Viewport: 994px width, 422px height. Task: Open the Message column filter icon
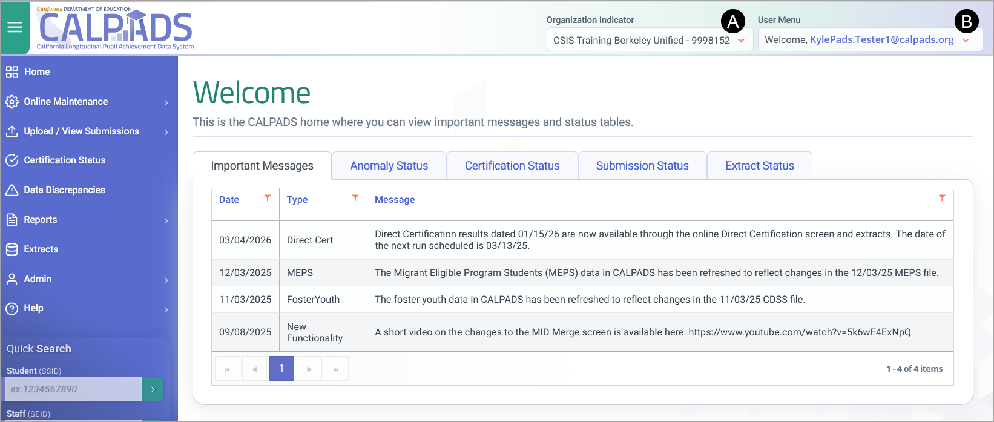coord(942,198)
